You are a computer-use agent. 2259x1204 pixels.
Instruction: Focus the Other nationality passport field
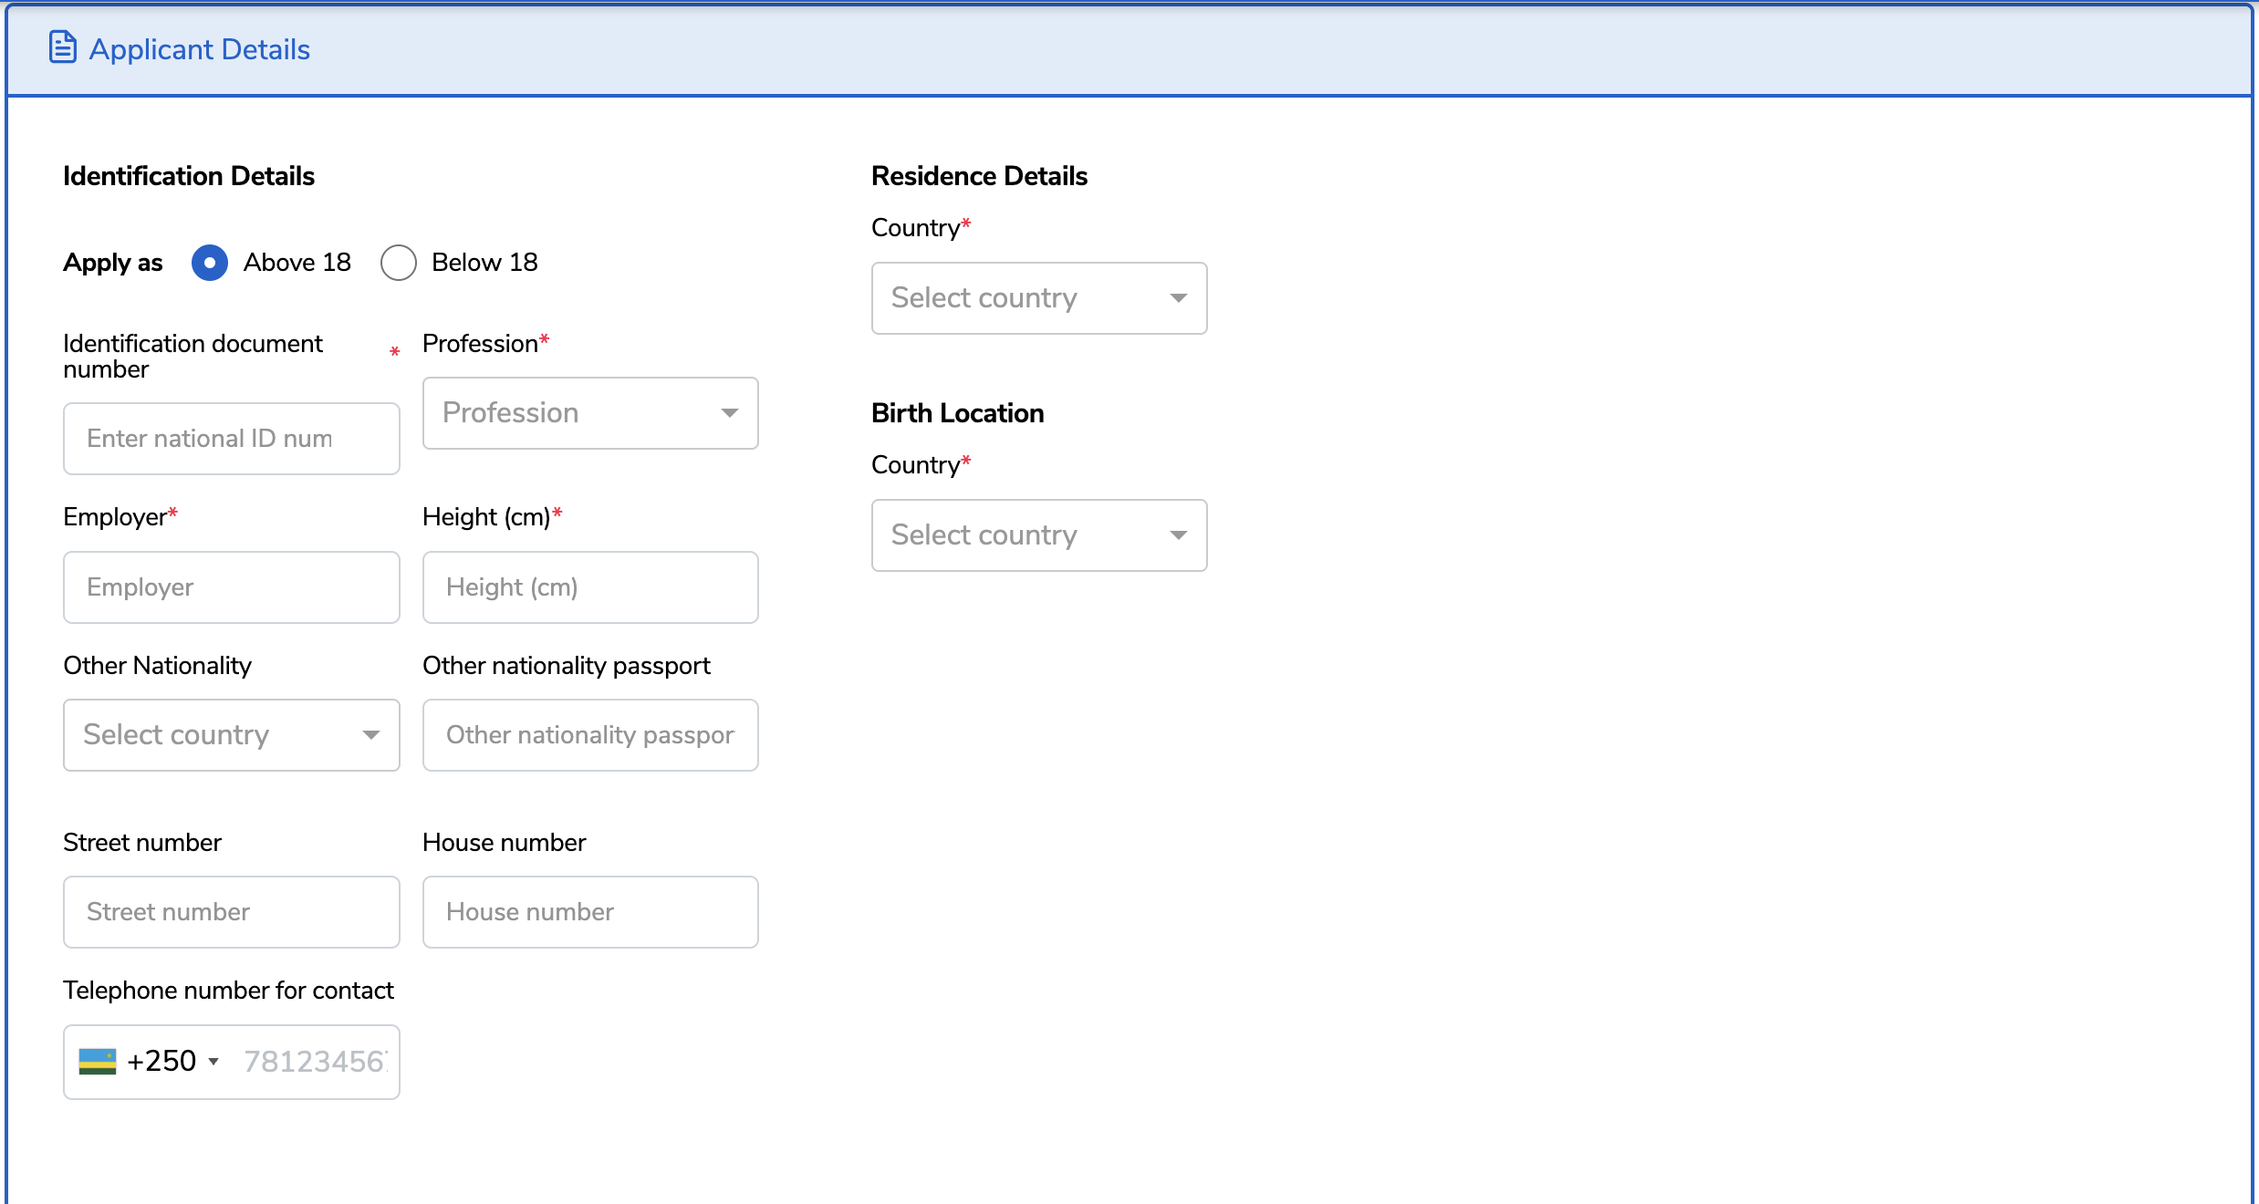click(x=590, y=735)
